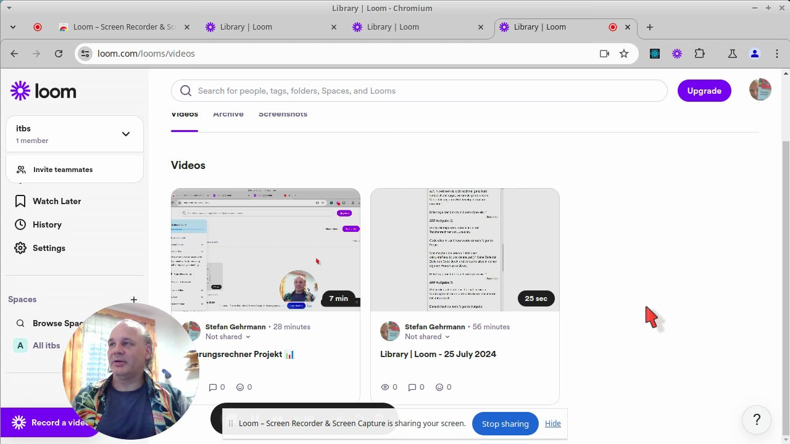Open the Chromium profile icon
This screenshot has width=790, height=444.
754,54
